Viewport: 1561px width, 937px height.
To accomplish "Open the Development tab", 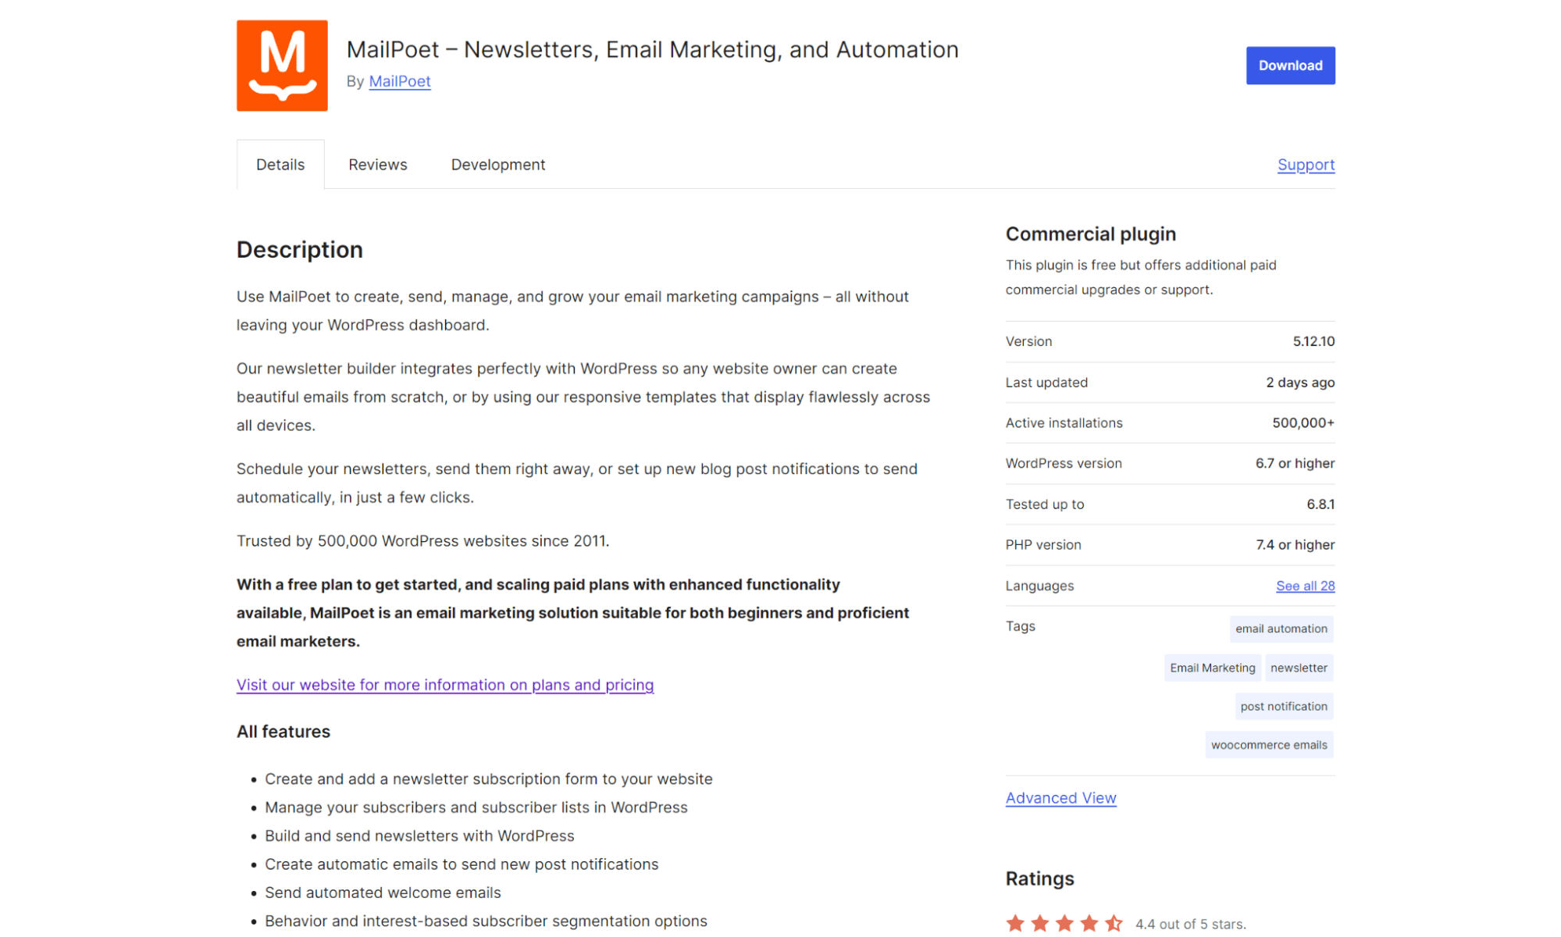I will pyautogui.click(x=498, y=165).
